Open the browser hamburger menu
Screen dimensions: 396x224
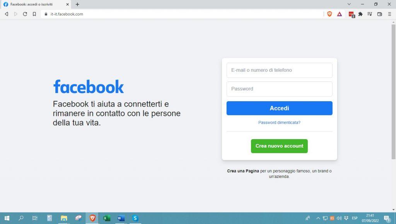click(389, 14)
